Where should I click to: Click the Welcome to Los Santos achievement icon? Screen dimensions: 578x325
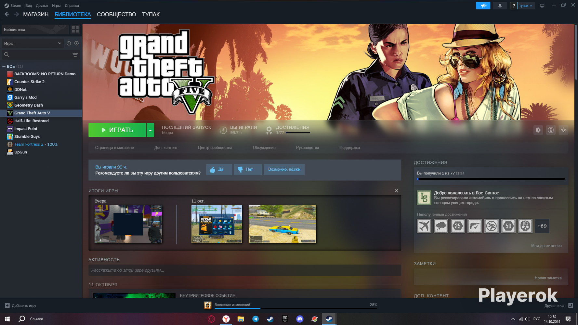(x=424, y=198)
